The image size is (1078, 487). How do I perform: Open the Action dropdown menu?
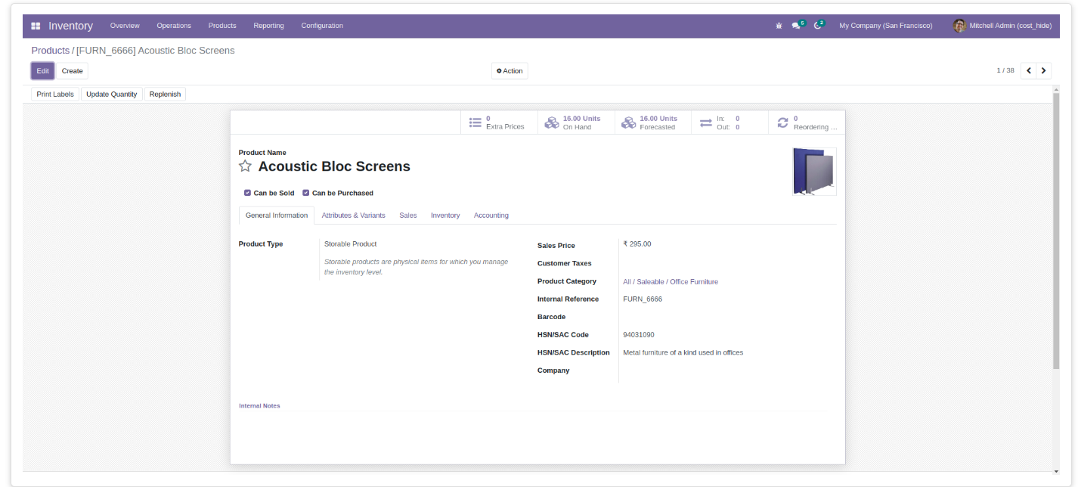pyautogui.click(x=510, y=71)
